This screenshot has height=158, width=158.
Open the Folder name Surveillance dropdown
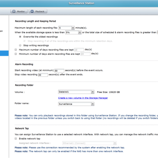point(93,104)
